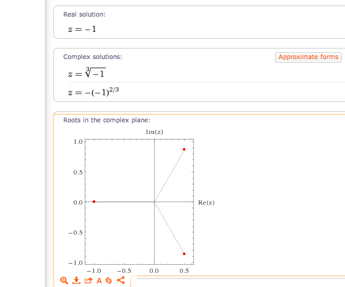Screen dimensions: 345x287
Task: Click the lower-right red root point in plot
Action: pyautogui.click(x=184, y=254)
